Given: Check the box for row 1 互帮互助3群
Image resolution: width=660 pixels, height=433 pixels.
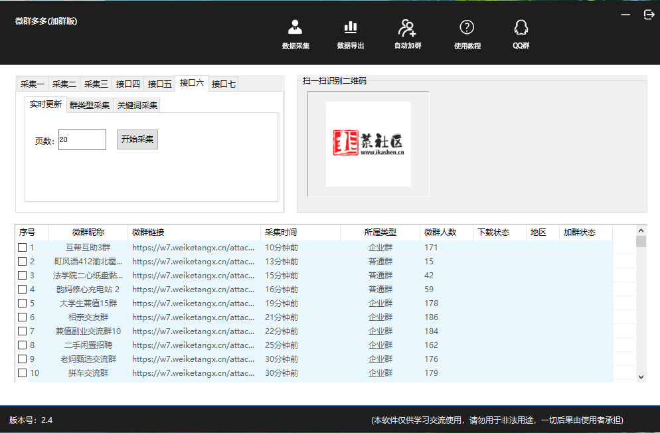Looking at the screenshot, I should tap(23, 248).
